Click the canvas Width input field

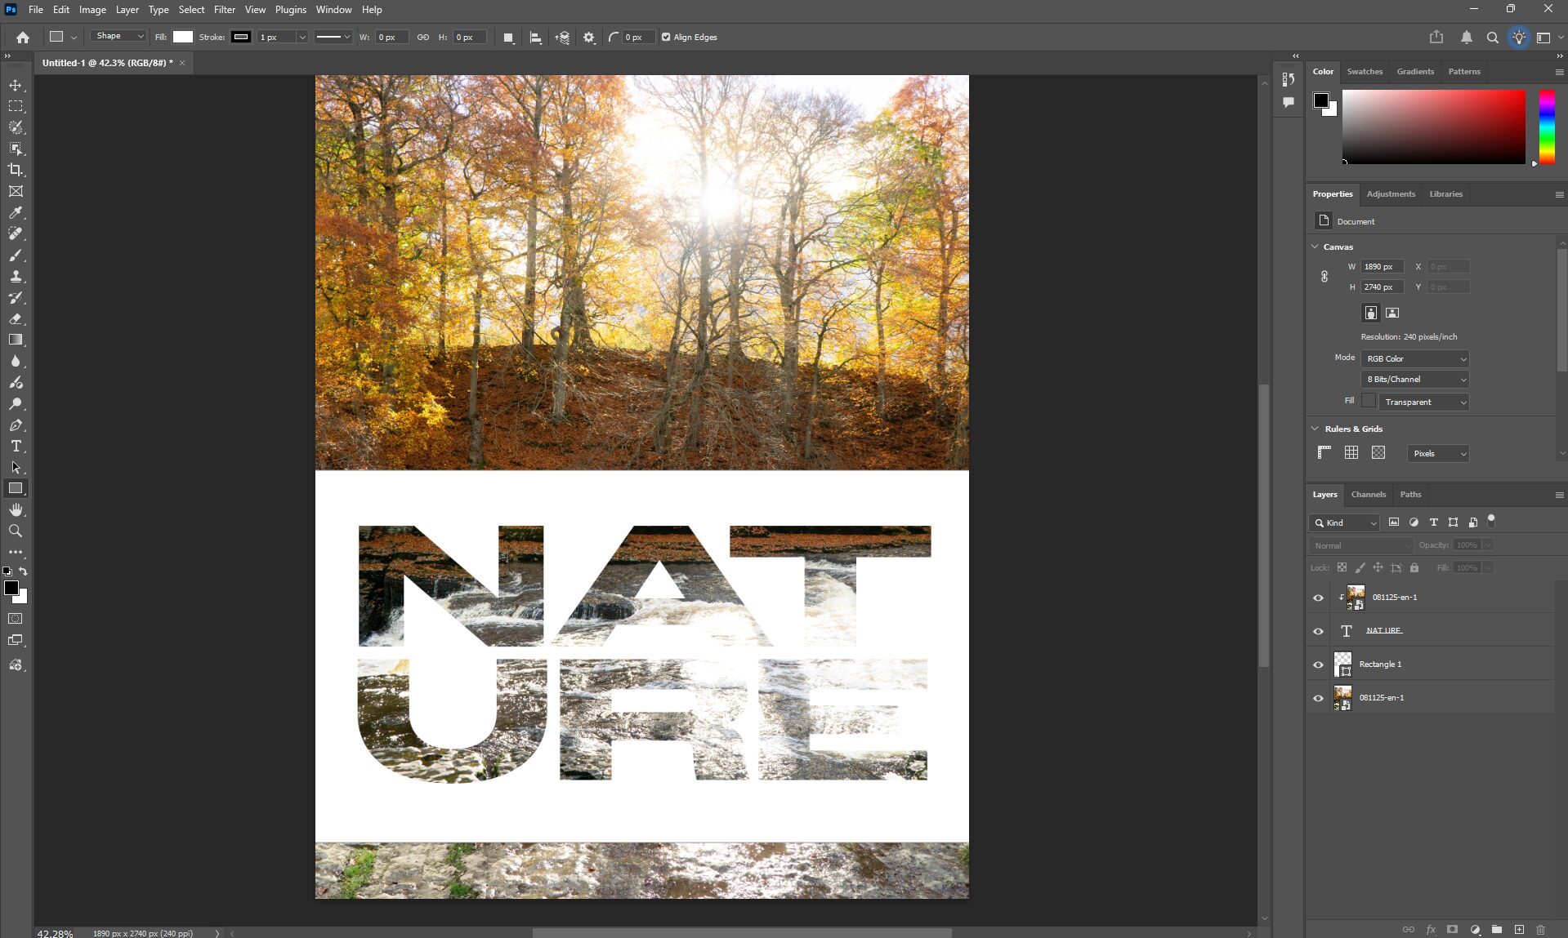[1382, 267]
